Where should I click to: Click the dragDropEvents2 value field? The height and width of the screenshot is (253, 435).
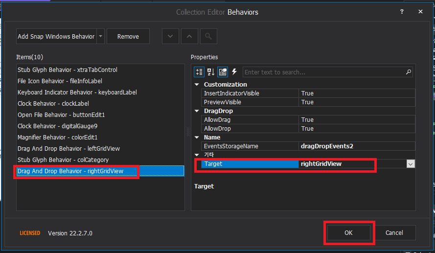357,146
